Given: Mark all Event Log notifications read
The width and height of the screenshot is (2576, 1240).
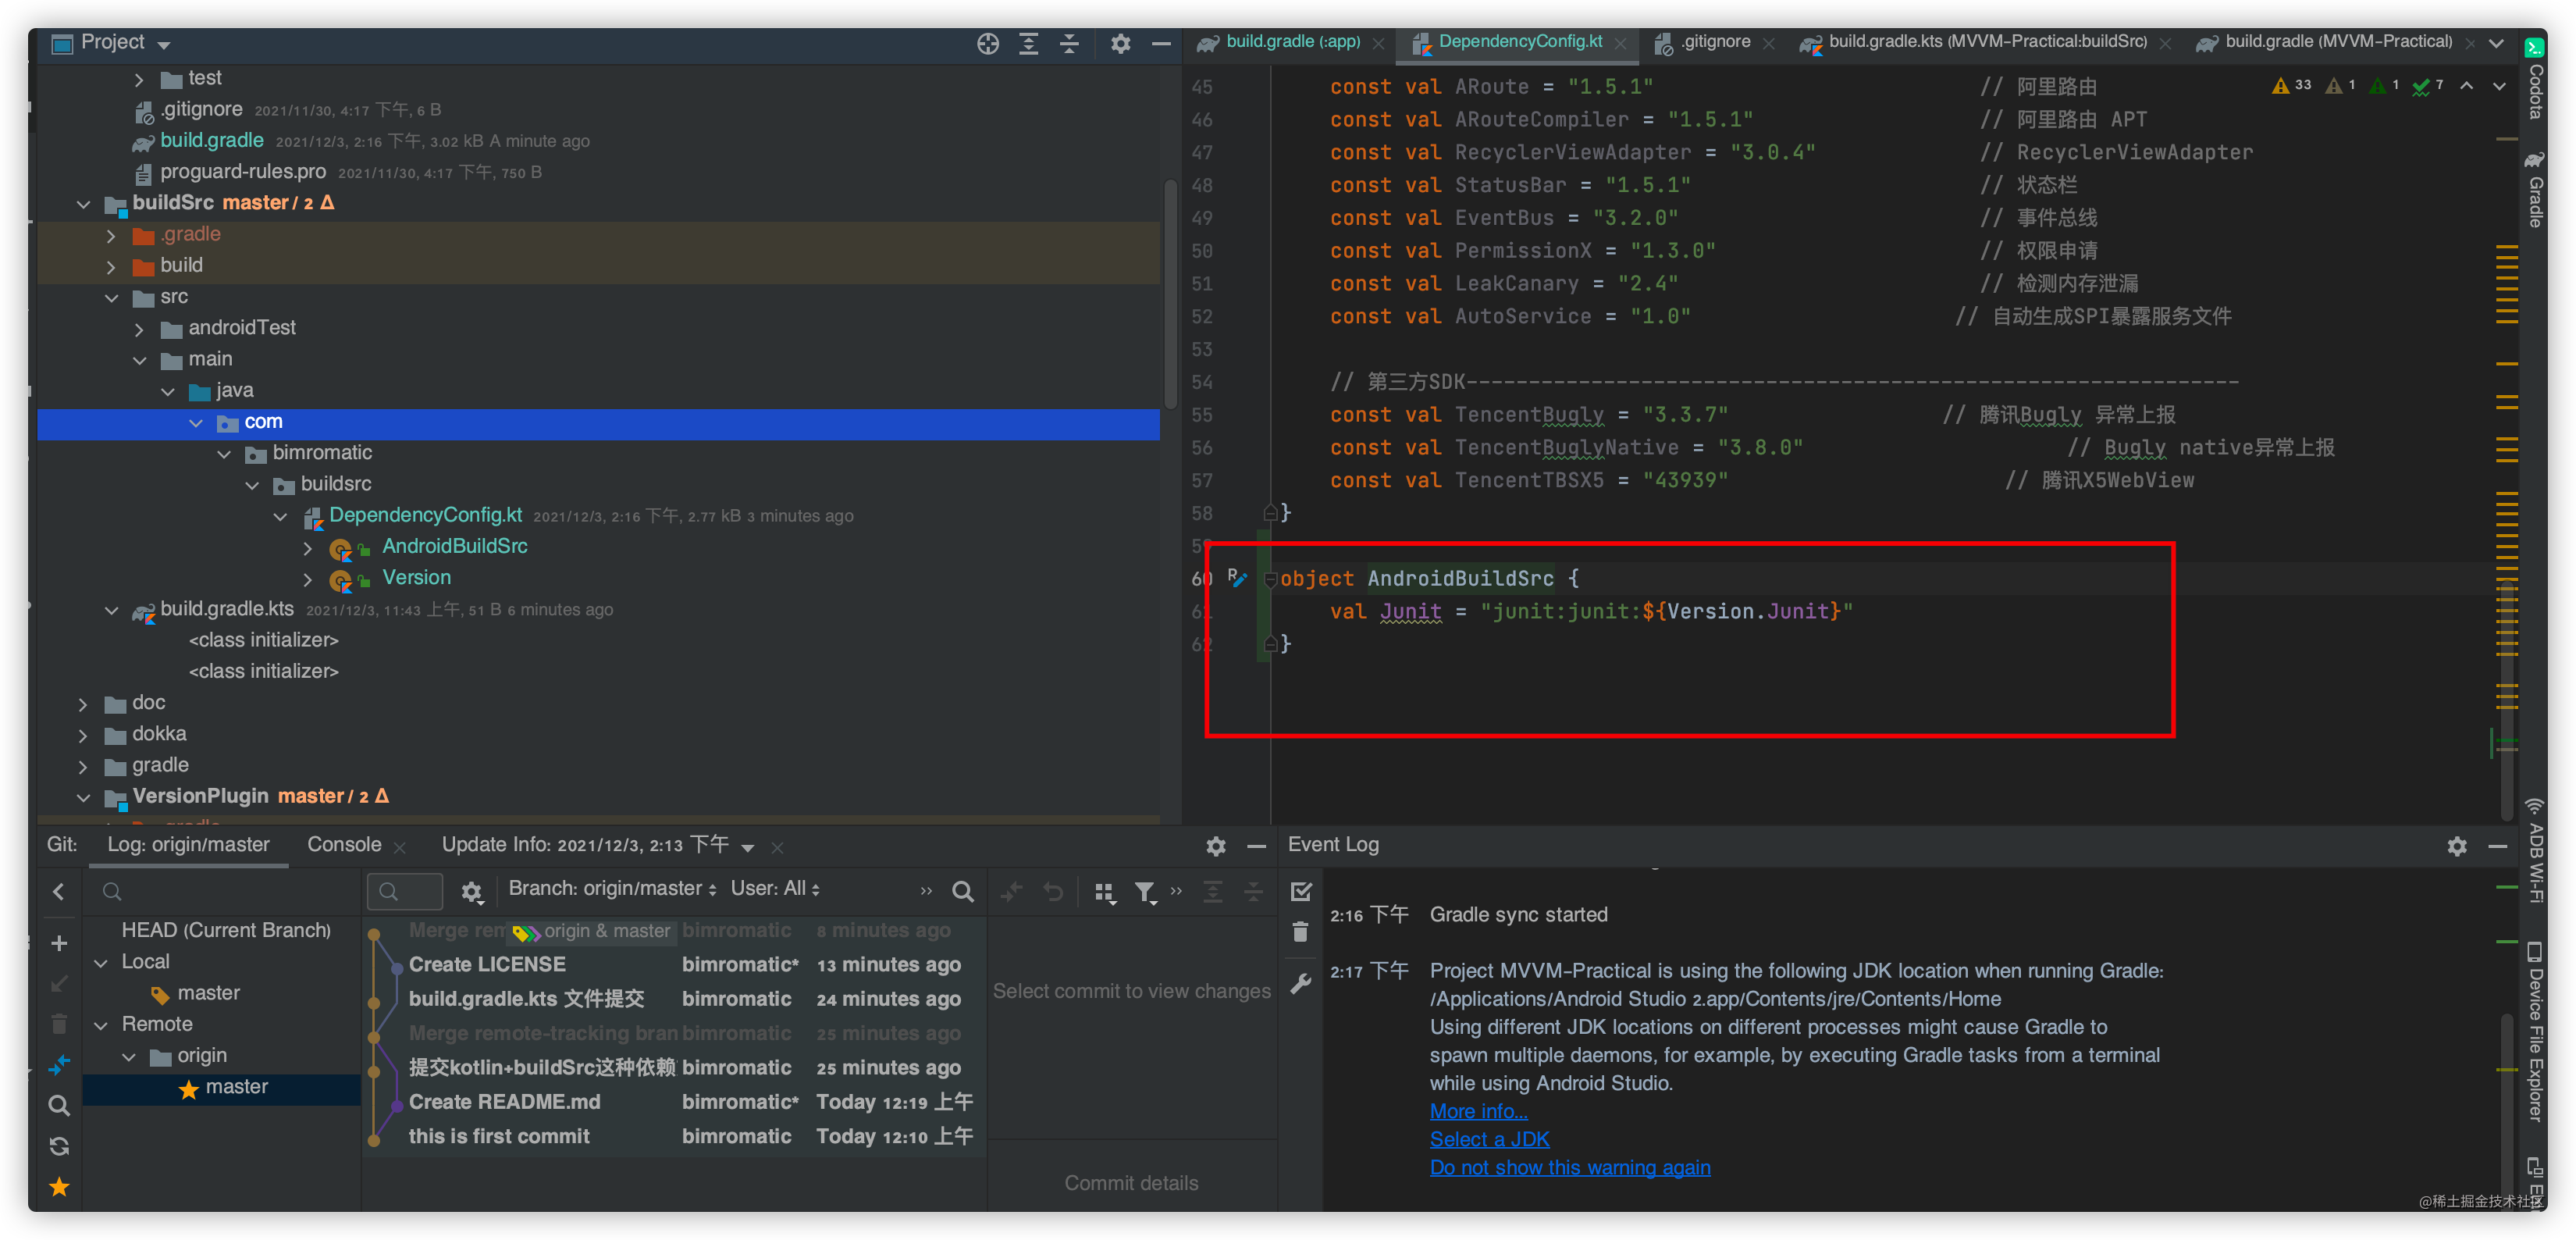Looking at the screenshot, I should 1301,891.
